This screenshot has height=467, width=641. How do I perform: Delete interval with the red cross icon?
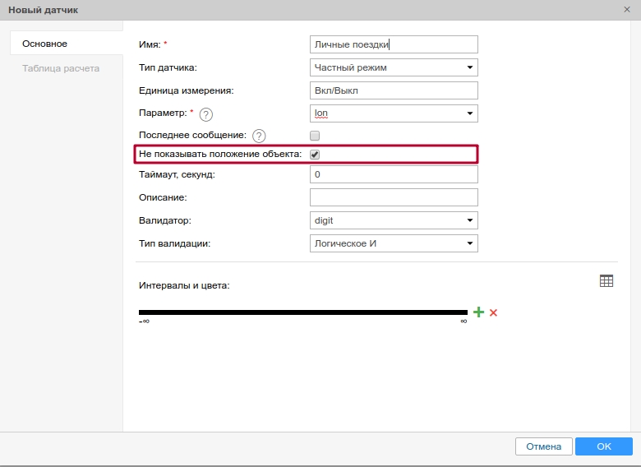tap(494, 312)
